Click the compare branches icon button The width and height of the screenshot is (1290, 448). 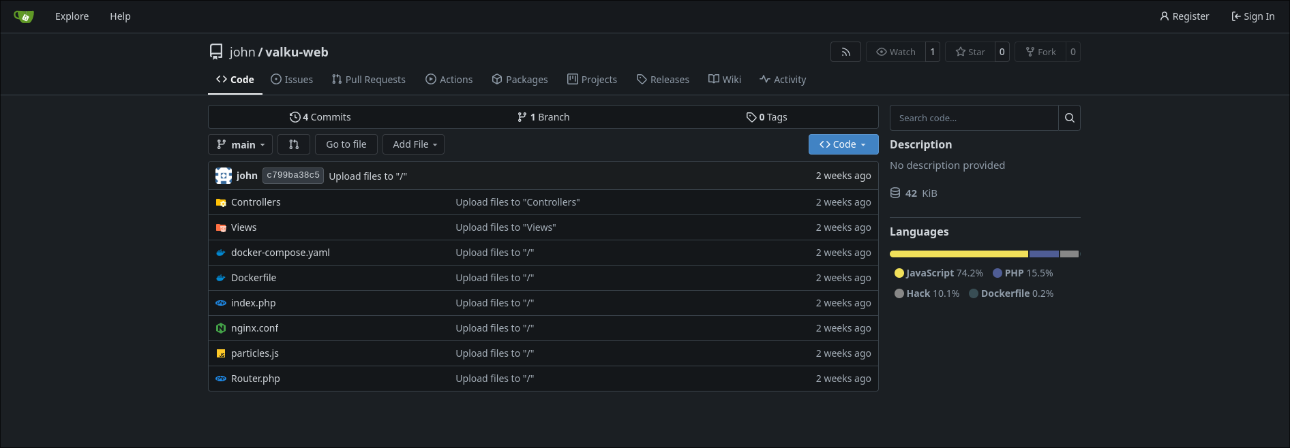click(294, 144)
